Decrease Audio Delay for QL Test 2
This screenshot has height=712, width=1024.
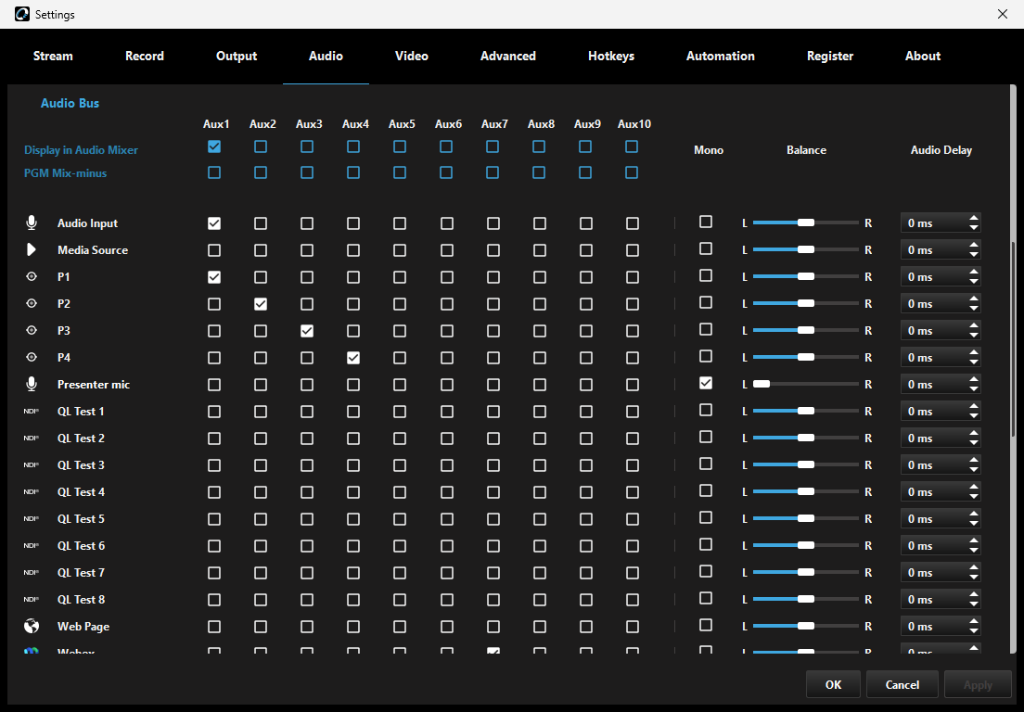[x=974, y=442]
